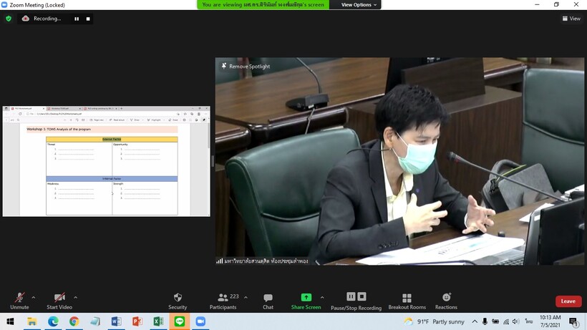This screenshot has width=587, height=330.
Task: Select the spotlighted speaker video
Action: pos(399,161)
